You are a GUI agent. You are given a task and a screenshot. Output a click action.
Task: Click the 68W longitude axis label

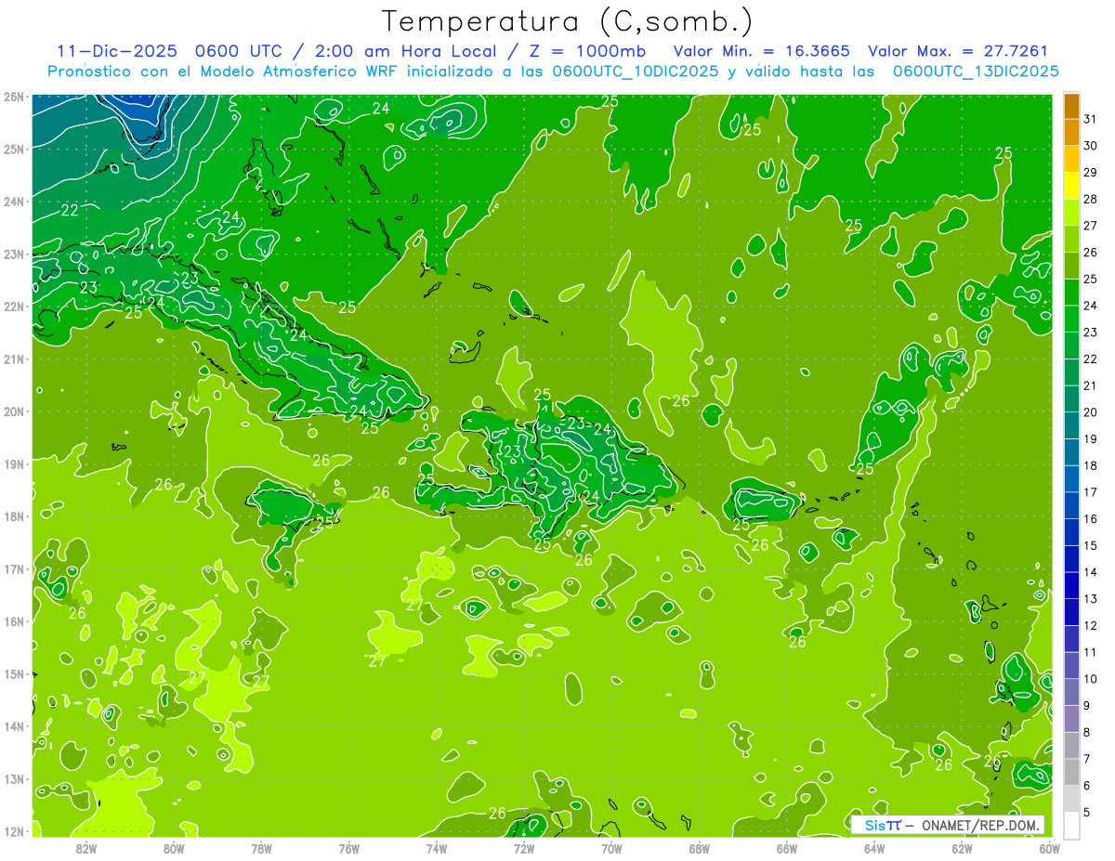click(x=699, y=847)
